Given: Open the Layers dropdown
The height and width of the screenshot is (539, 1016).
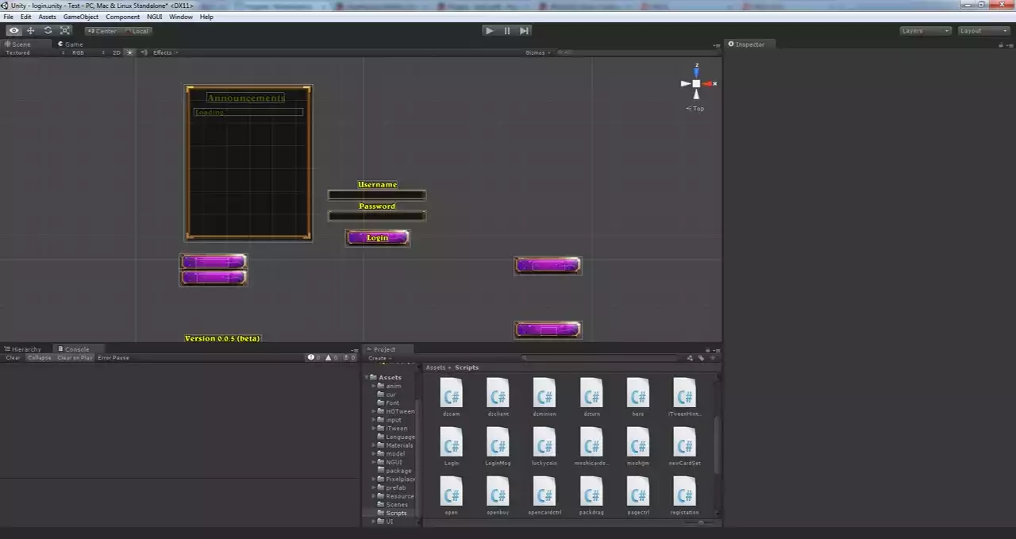Looking at the screenshot, I should click(925, 31).
